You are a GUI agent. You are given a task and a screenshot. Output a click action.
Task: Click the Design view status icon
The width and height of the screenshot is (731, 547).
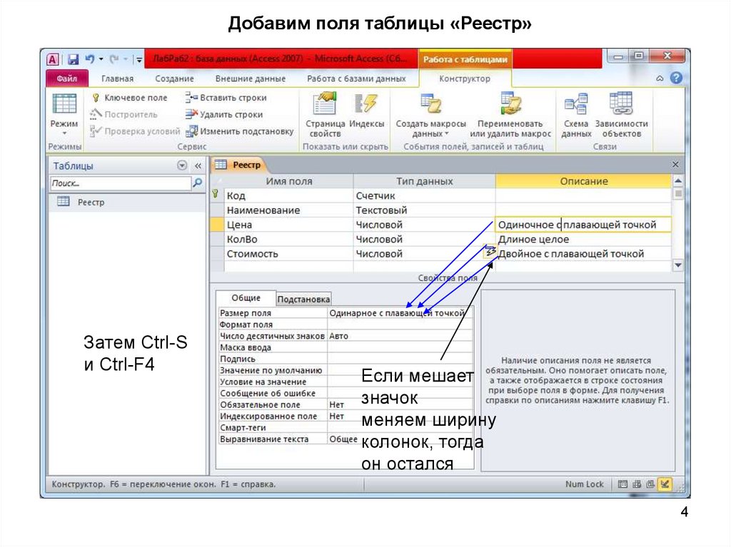tap(665, 484)
